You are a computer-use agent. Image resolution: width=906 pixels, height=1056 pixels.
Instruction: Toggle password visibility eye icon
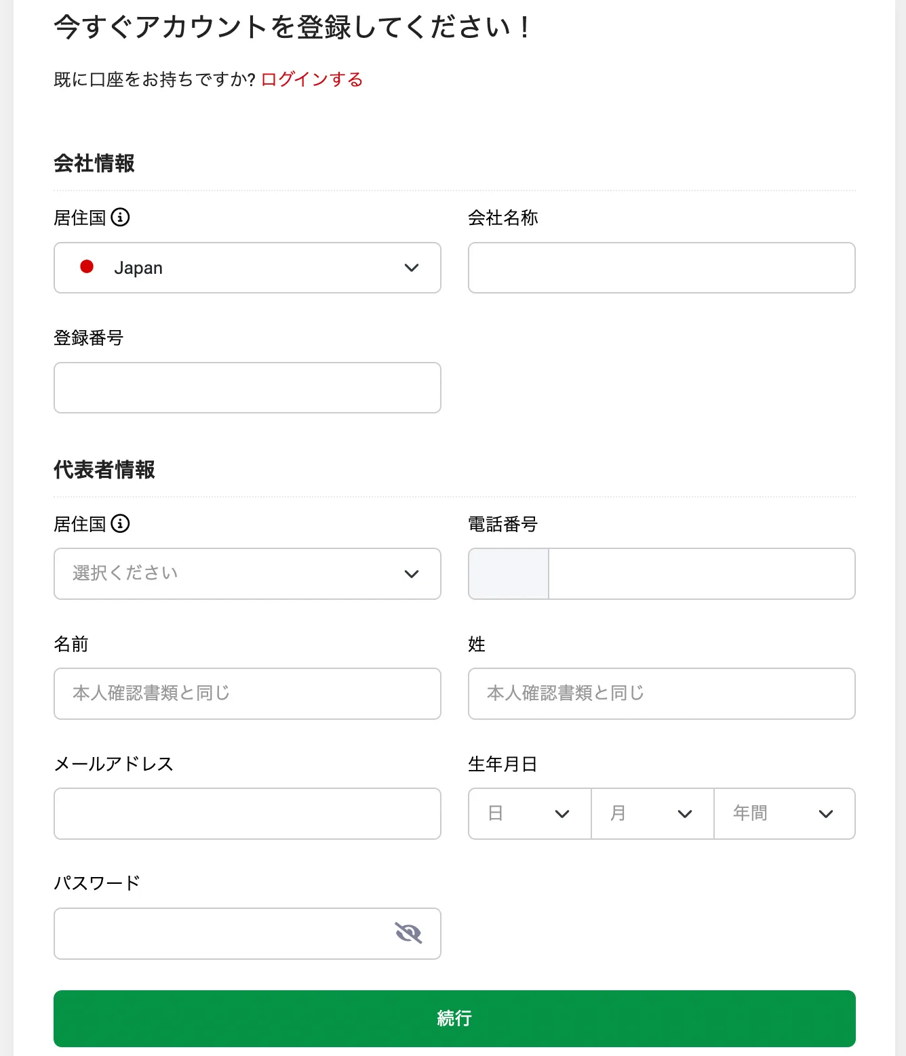pos(408,933)
